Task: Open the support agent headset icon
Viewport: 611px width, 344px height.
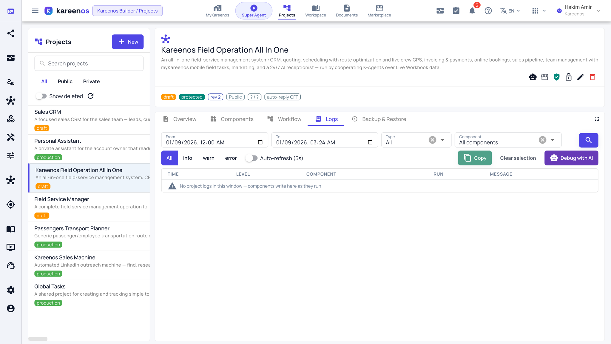Action: click(x=11, y=266)
